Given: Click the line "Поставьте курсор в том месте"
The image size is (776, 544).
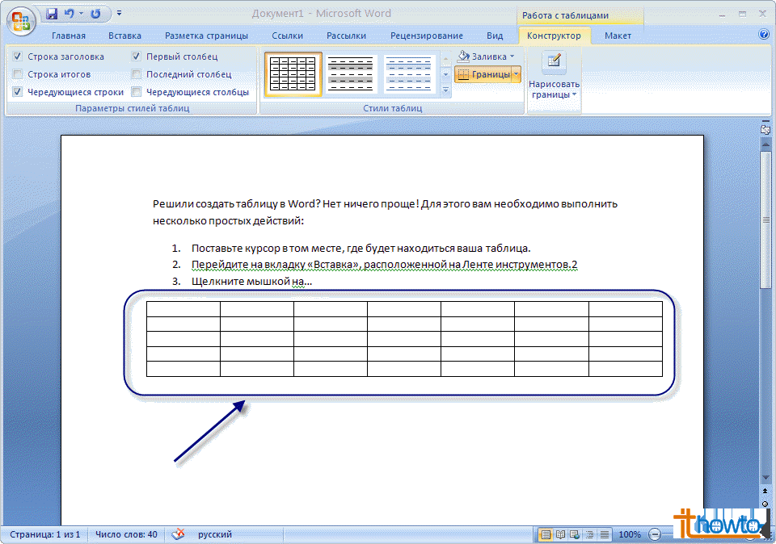Looking at the screenshot, I should pos(361,249).
